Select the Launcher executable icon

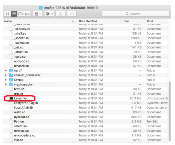pyautogui.click(x=11, y=98)
